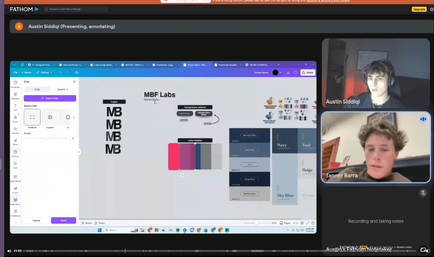Open Magic Media in Canva sidebar
Image resolution: width=434 pixels, height=257 pixels.
(x=15, y=178)
